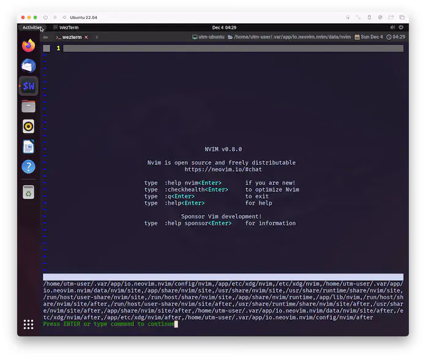Image resolution: width=426 pixels, height=359 pixels.
Task: Open the UTM shared folder icon
Action: pyautogui.click(x=391, y=17)
